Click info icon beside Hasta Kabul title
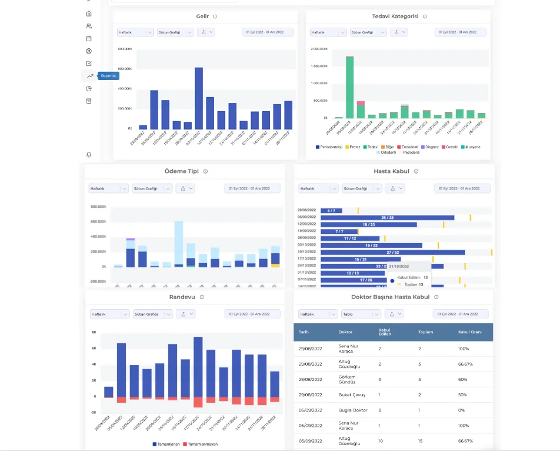 (416, 171)
